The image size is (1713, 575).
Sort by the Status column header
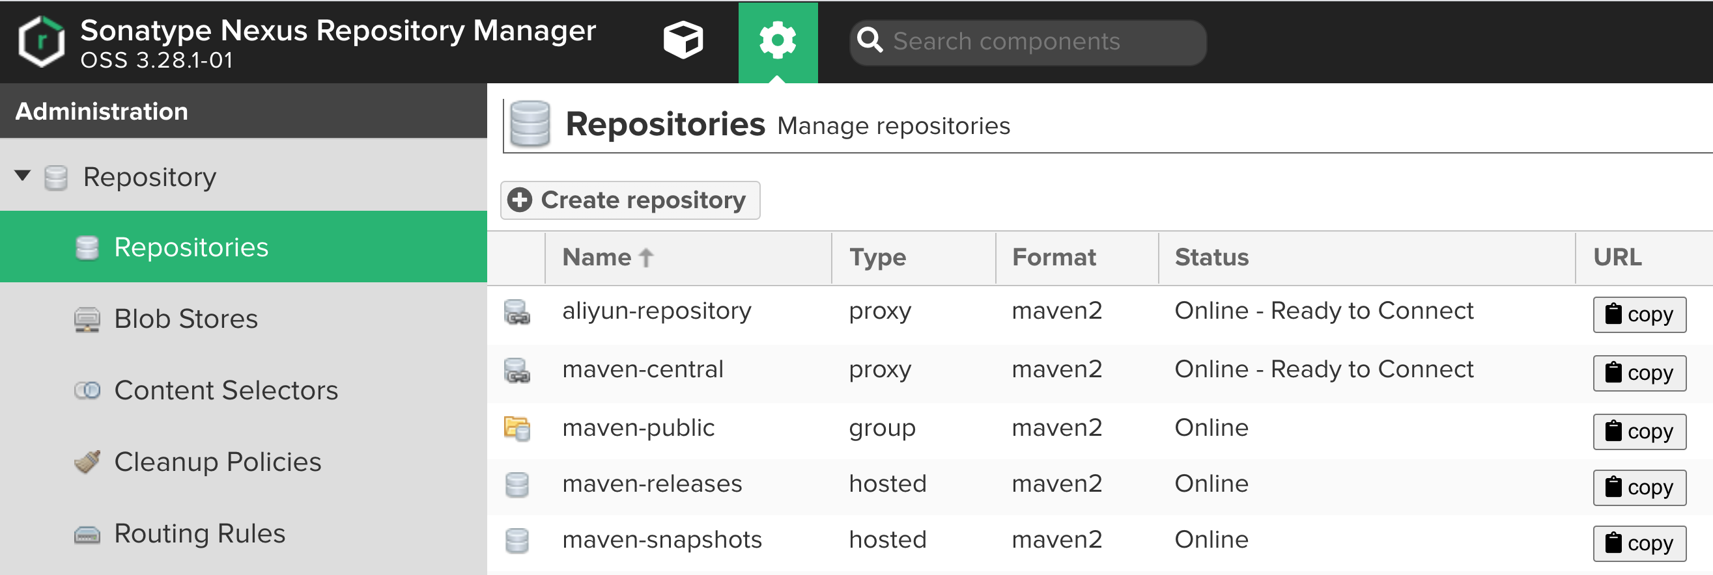(1366, 258)
